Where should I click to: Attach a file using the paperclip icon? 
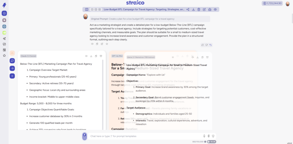[209, 136]
